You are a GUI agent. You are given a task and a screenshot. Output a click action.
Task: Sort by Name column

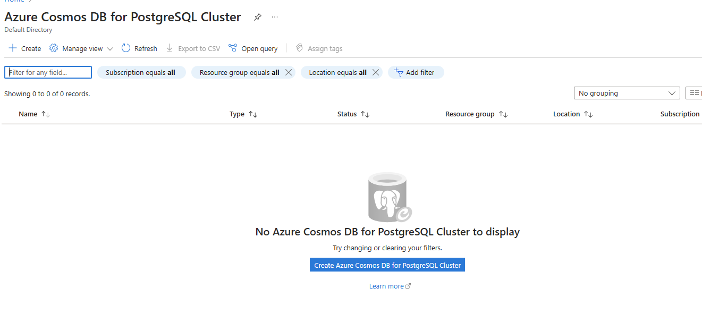pyautogui.click(x=46, y=114)
